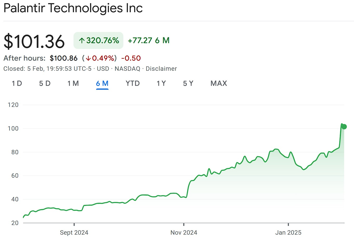Click the green upward arrow in the percentage badge
354x243 pixels.
82,40
